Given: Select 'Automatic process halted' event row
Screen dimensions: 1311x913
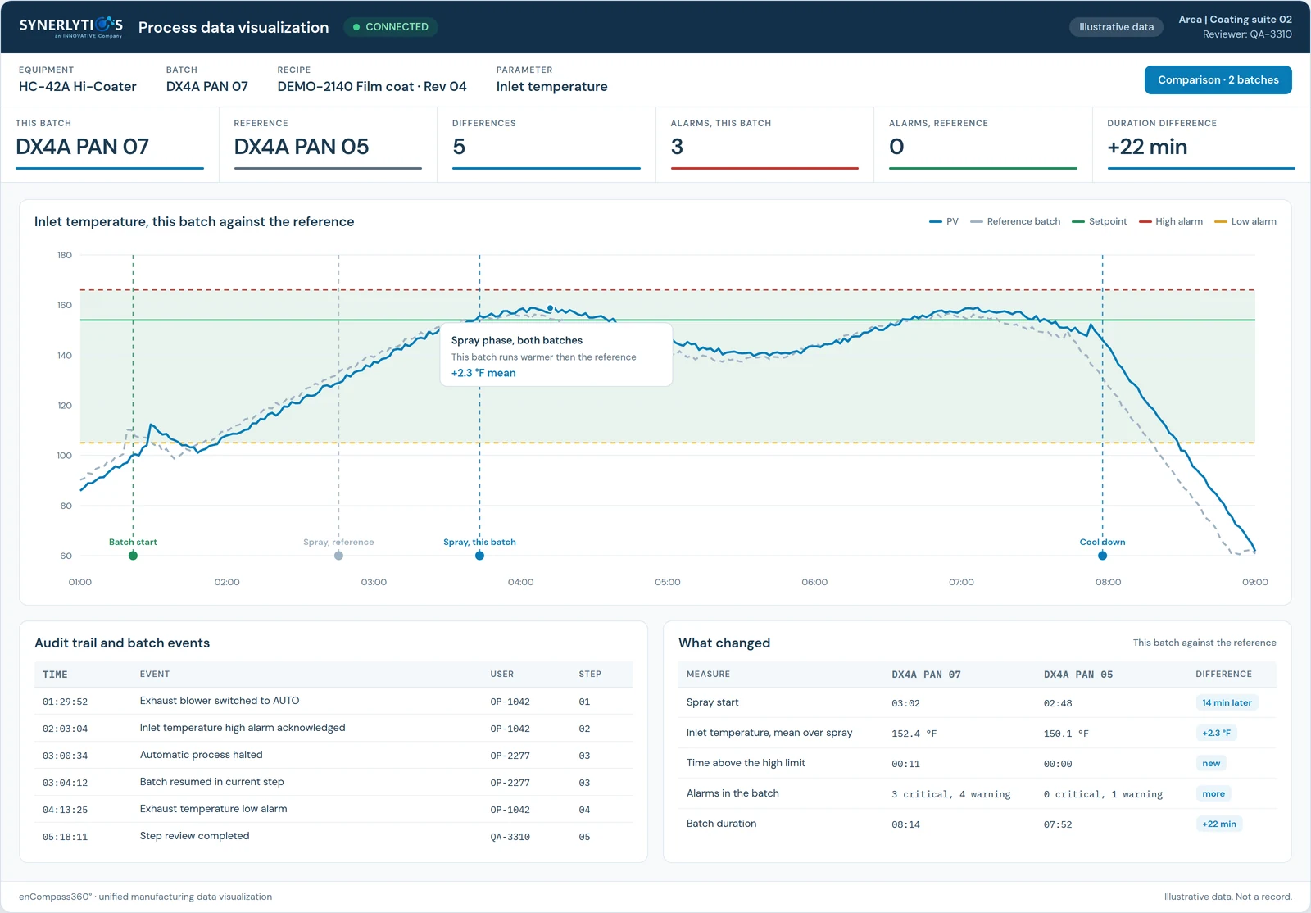Looking at the screenshot, I should (333, 756).
